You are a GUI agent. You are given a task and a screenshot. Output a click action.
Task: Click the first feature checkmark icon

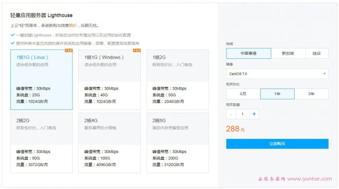coord(13,35)
